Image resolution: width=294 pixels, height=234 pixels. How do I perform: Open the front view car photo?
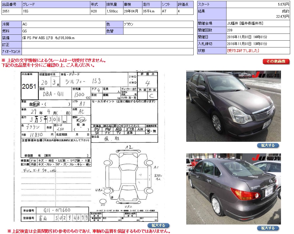(x=233, y=106)
